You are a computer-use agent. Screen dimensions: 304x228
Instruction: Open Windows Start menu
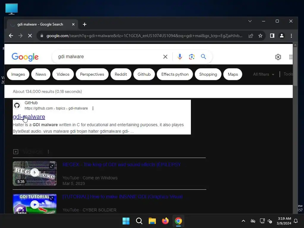[126, 221]
